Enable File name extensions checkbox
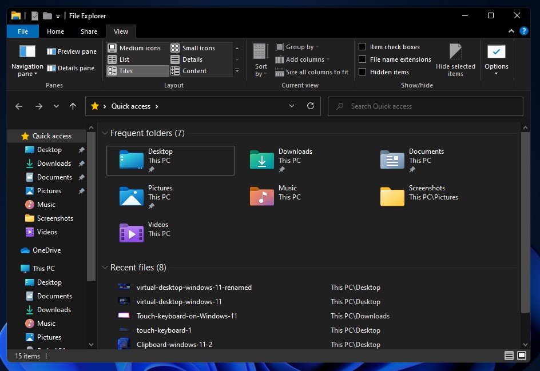Viewport: 540px width, 371px height. click(362, 59)
